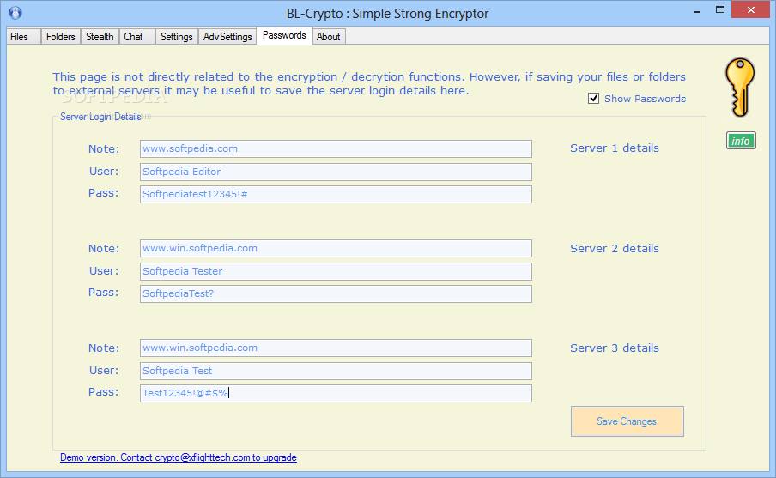
Task: Click the Softpedia Test user field
Action: click(x=336, y=371)
